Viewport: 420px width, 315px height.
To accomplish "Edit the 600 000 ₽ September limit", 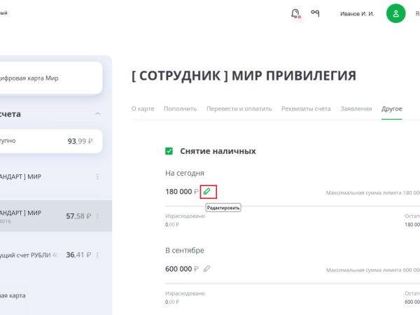I will click(x=206, y=269).
